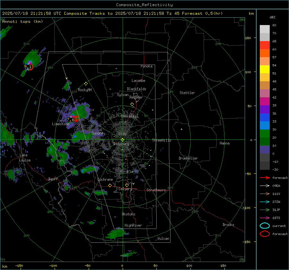Click the dBZ heading above color scale

(x=272, y=17)
